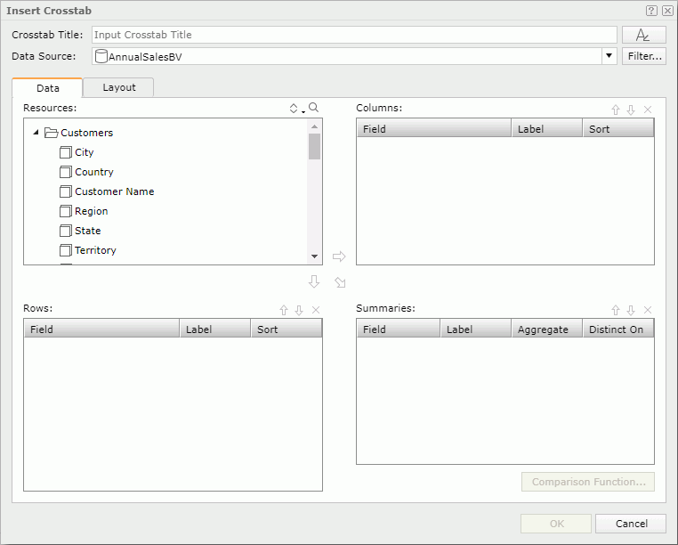Switch to the Layout tab
Image resolution: width=678 pixels, height=545 pixels.
(x=118, y=87)
